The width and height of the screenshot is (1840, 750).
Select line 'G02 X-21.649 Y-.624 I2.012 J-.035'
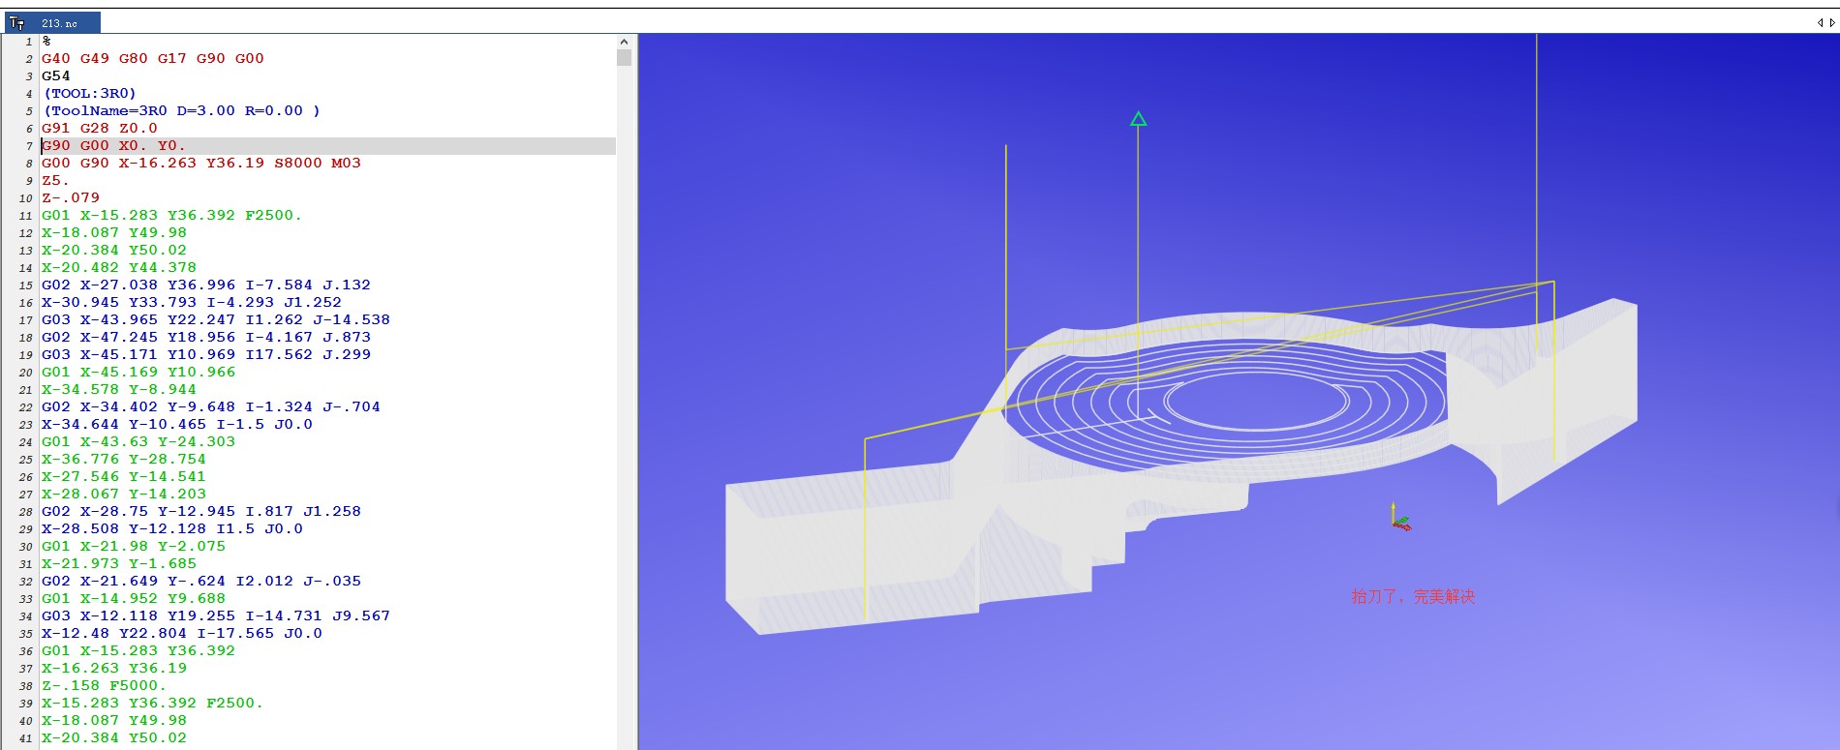click(x=201, y=581)
